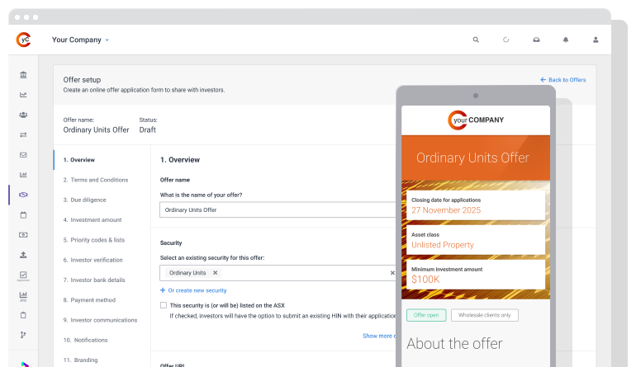Open the clipboard sidebar icon
This screenshot has width=636, height=367.
[23, 315]
